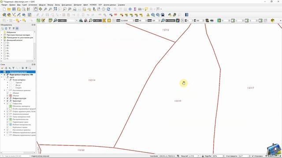The image size is (282, 158).
Task: Open the new print layout tool
Action: (x=19, y=9)
